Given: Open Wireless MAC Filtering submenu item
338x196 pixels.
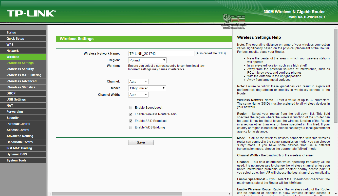Looking at the screenshot, I should [x=23, y=75].
